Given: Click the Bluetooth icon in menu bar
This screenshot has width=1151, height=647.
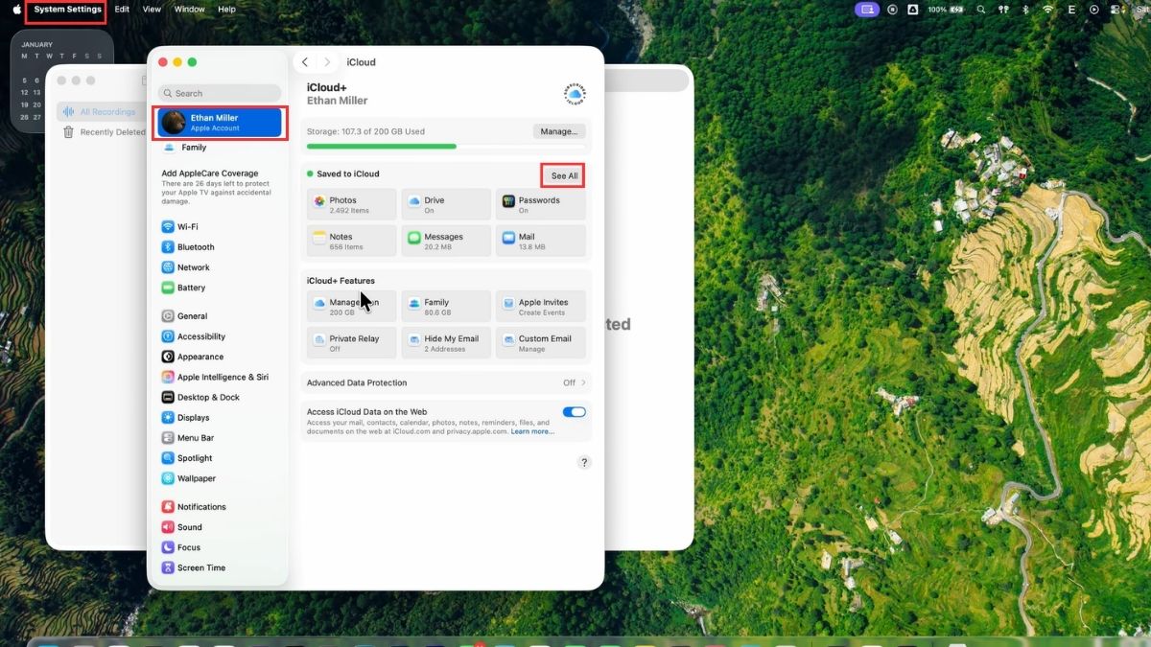Looking at the screenshot, I should pos(1025,10).
